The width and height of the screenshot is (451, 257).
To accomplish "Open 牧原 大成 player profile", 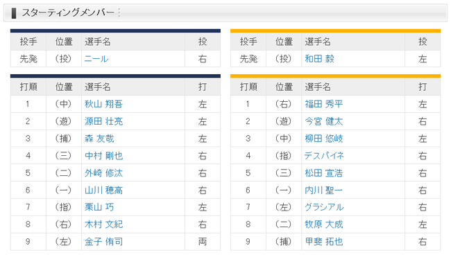I will point(324,224).
